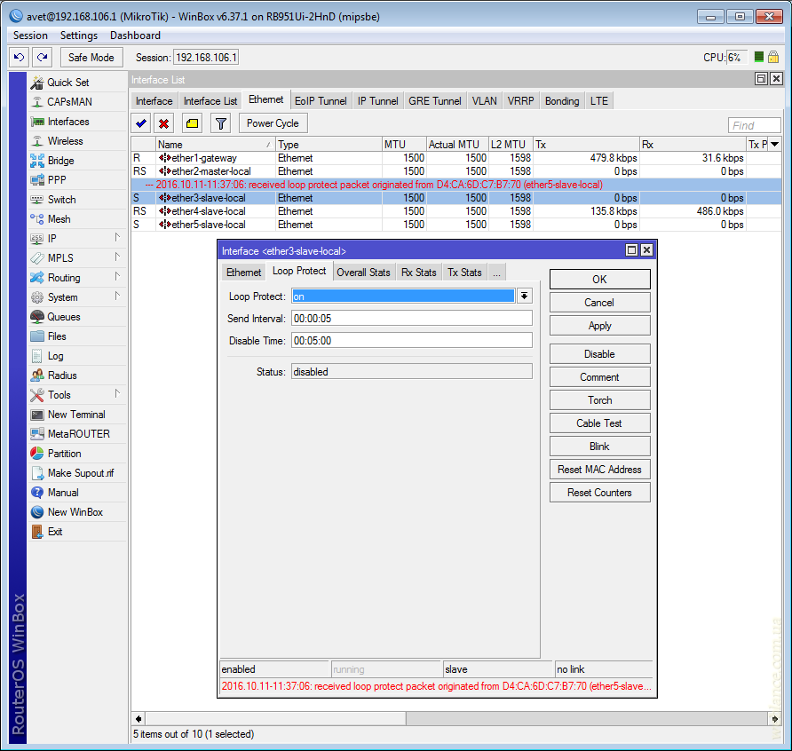Expand the MPLS submenu
Screen dimensions: 792x751
pos(117,257)
